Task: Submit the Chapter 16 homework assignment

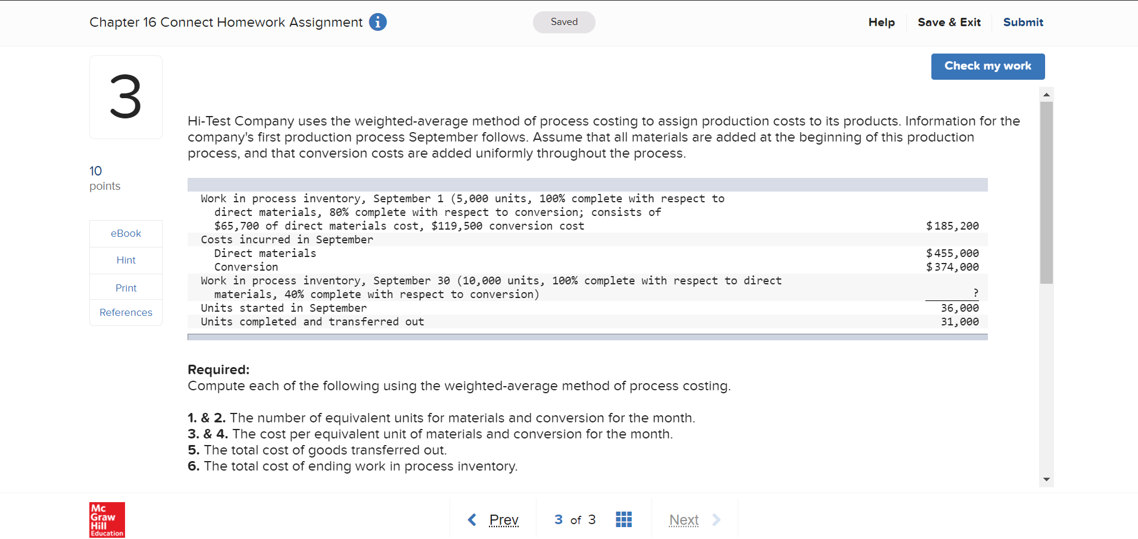Action: (x=1023, y=22)
